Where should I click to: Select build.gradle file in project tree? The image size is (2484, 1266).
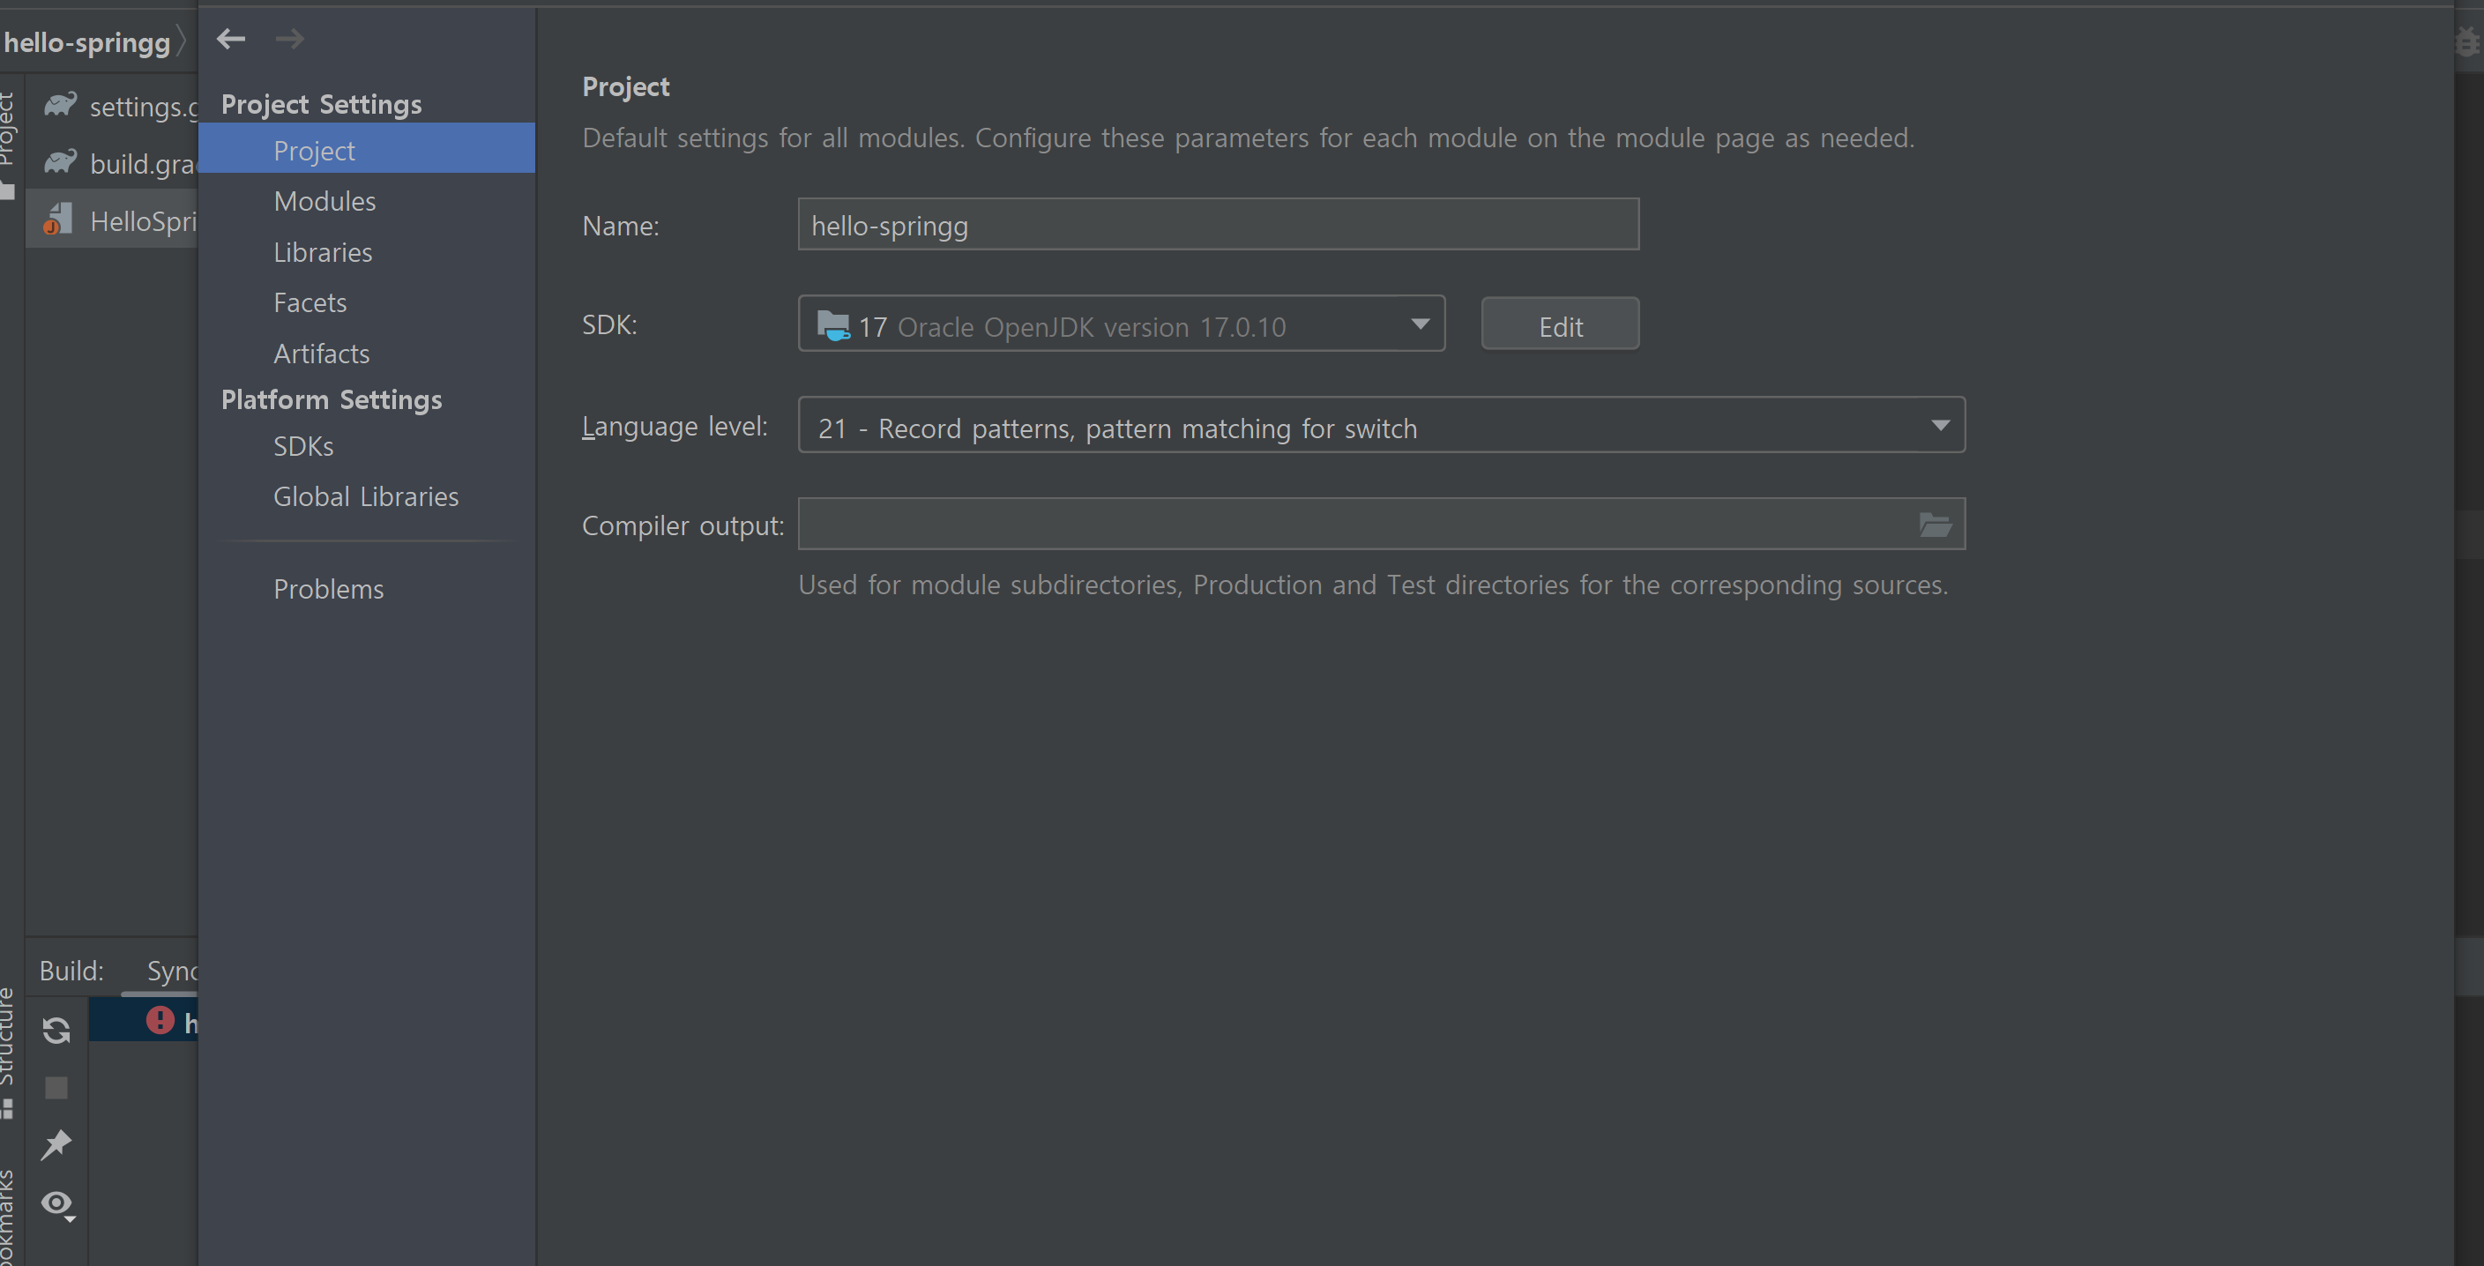pos(120,163)
